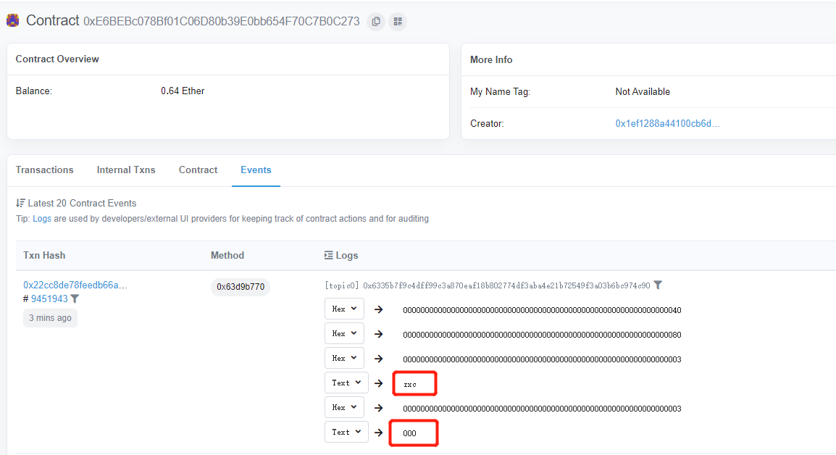The height and width of the screenshot is (455, 836).
Task: Filter events by block 9451943 using the funnel icon
Action: click(x=75, y=299)
